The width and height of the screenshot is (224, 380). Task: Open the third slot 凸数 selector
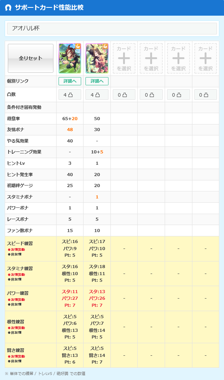click(124, 95)
